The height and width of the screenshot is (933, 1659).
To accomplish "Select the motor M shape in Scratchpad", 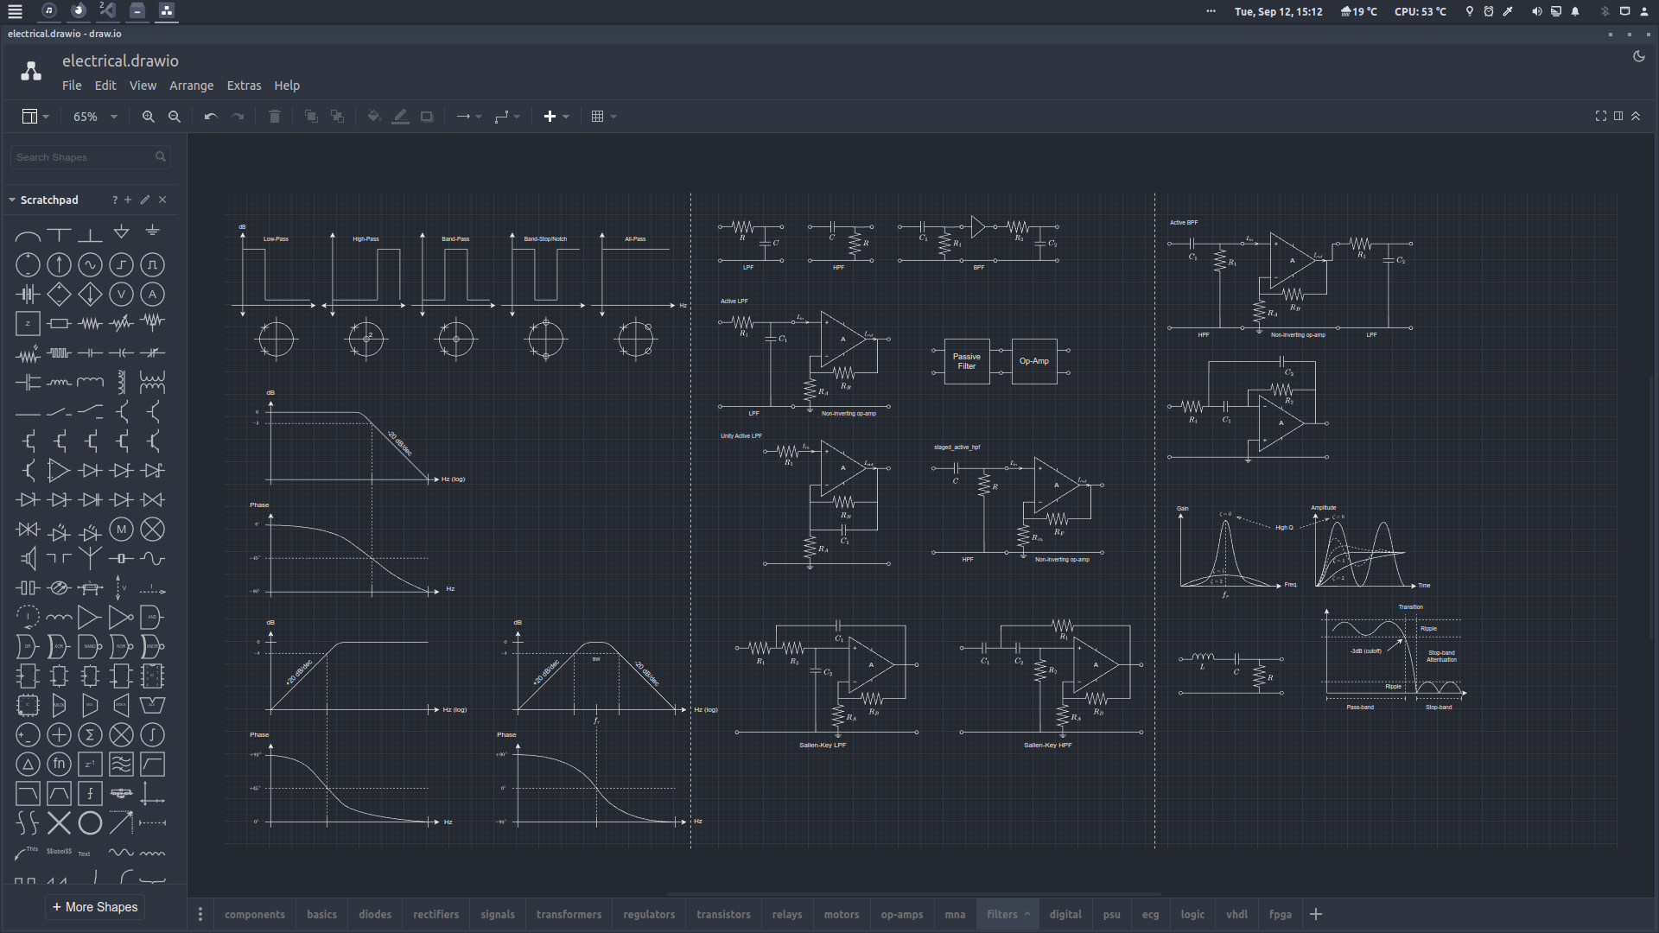I will tap(121, 530).
